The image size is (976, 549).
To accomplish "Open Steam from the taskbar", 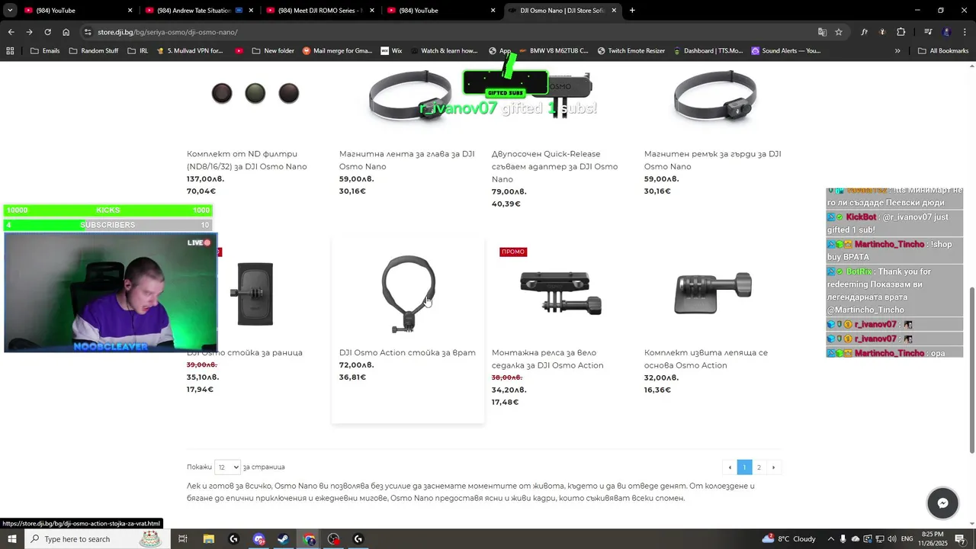I will pyautogui.click(x=283, y=539).
